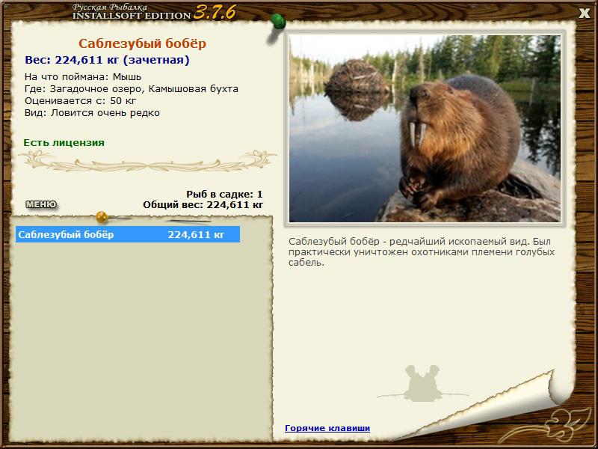
Task: Open the МЕНЮ button
Action: [x=41, y=204]
